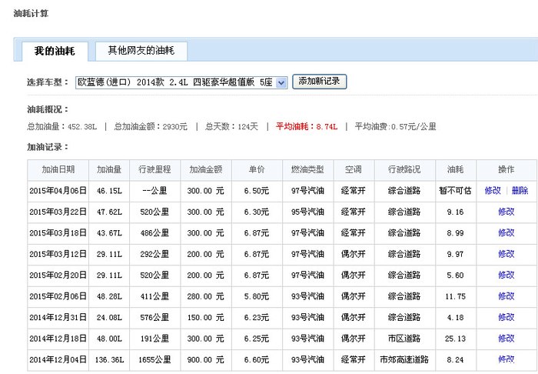Edit the 2014年12月04日 fuel record
Image resolution: width=538 pixels, height=374 pixels.
click(506, 359)
